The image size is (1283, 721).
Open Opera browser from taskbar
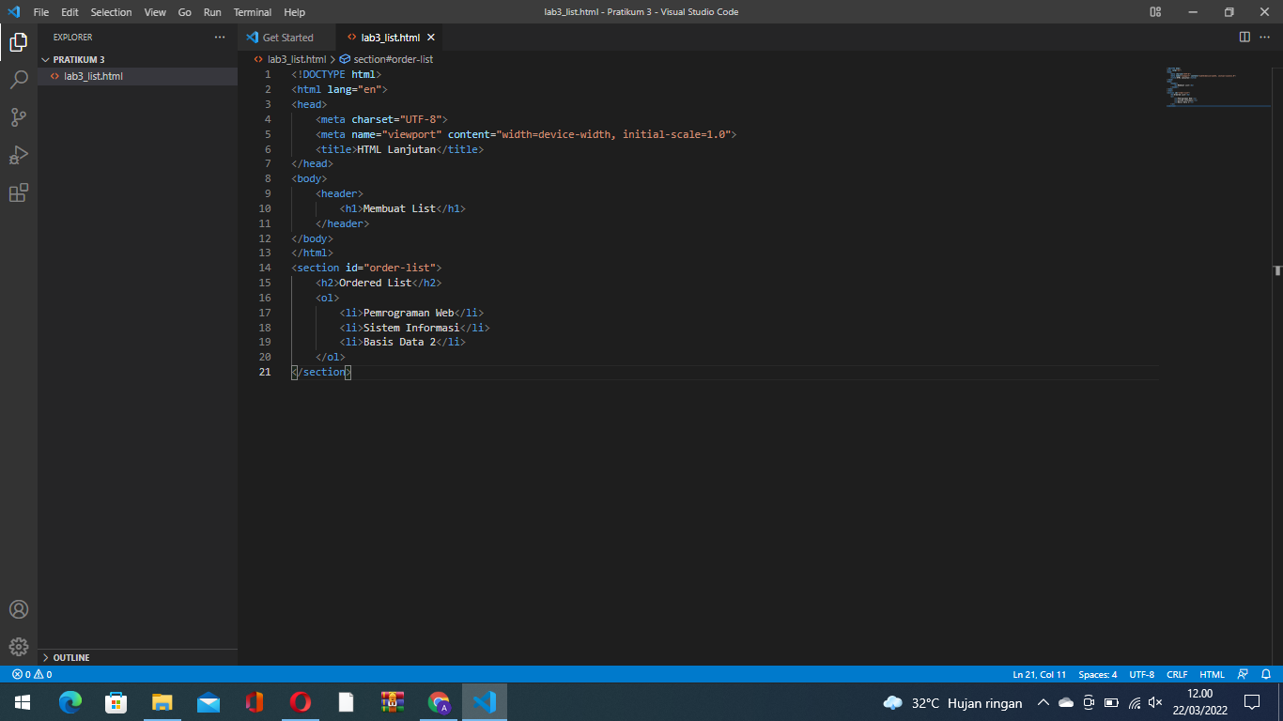(x=301, y=702)
